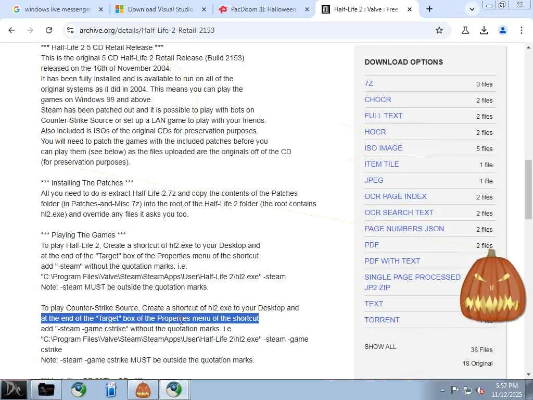The height and width of the screenshot is (400, 533).
Task: Click the SHOW ALL files link
Action: click(380, 346)
